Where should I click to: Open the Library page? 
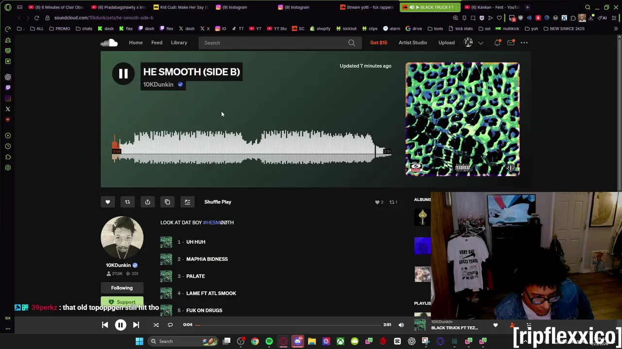(x=179, y=43)
